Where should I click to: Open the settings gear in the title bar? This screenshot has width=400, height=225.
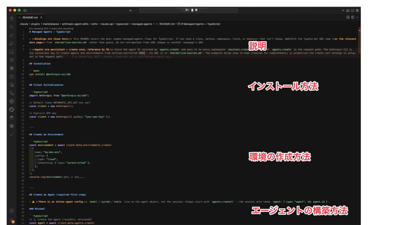pos(357,11)
